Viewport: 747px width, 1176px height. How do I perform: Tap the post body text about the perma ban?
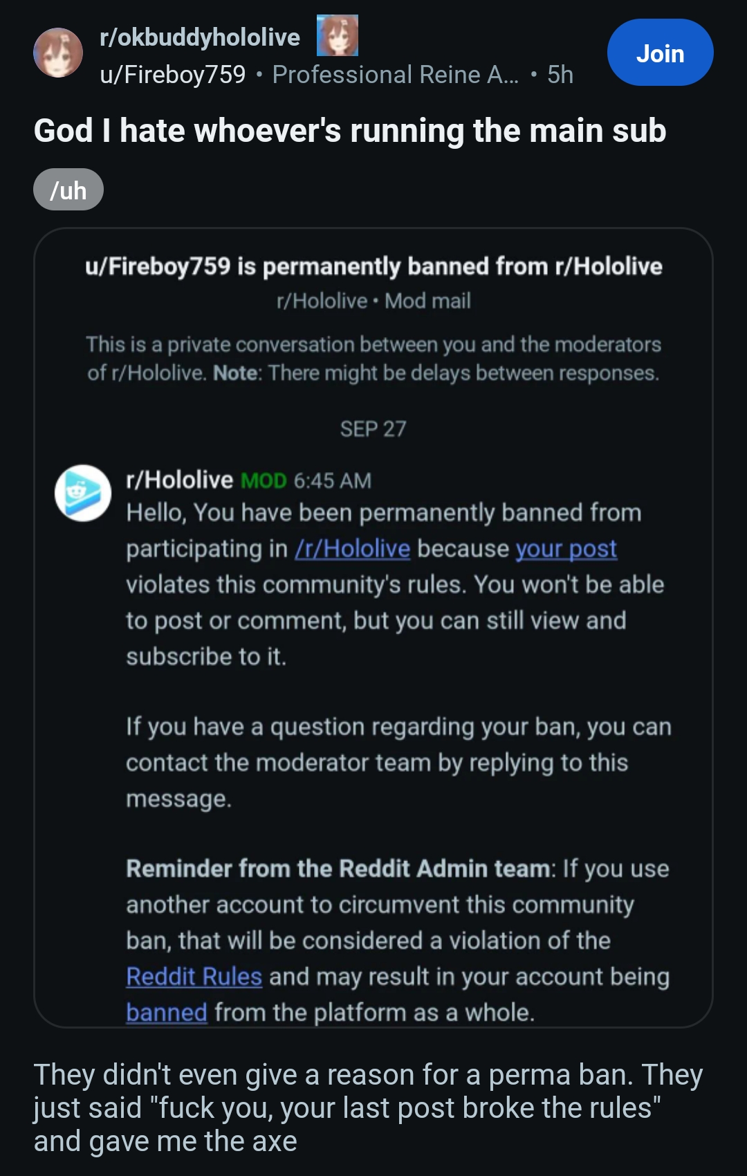click(368, 1107)
